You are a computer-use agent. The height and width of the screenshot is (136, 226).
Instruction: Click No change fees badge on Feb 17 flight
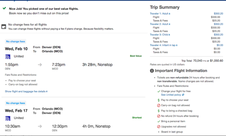coord(16,103)
